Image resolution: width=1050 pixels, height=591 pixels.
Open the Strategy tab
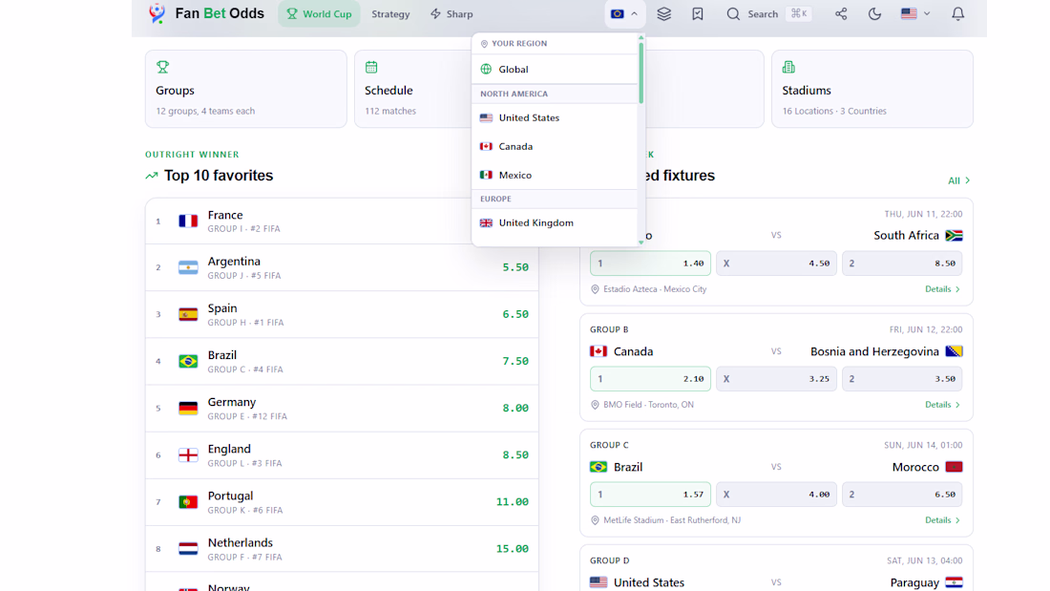click(x=390, y=13)
